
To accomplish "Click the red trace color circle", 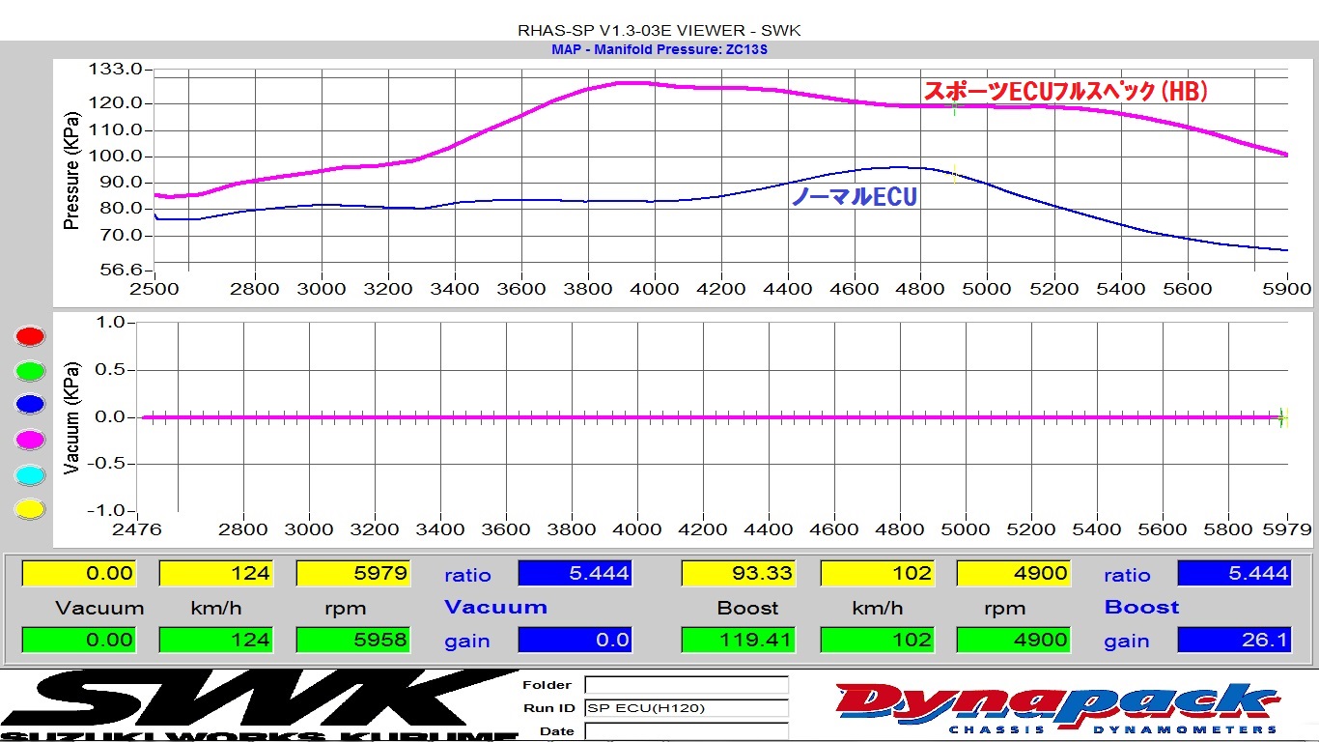I will 31,336.
